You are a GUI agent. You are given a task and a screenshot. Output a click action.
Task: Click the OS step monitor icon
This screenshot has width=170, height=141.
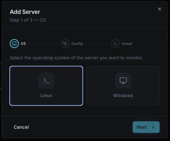tap(14, 44)
